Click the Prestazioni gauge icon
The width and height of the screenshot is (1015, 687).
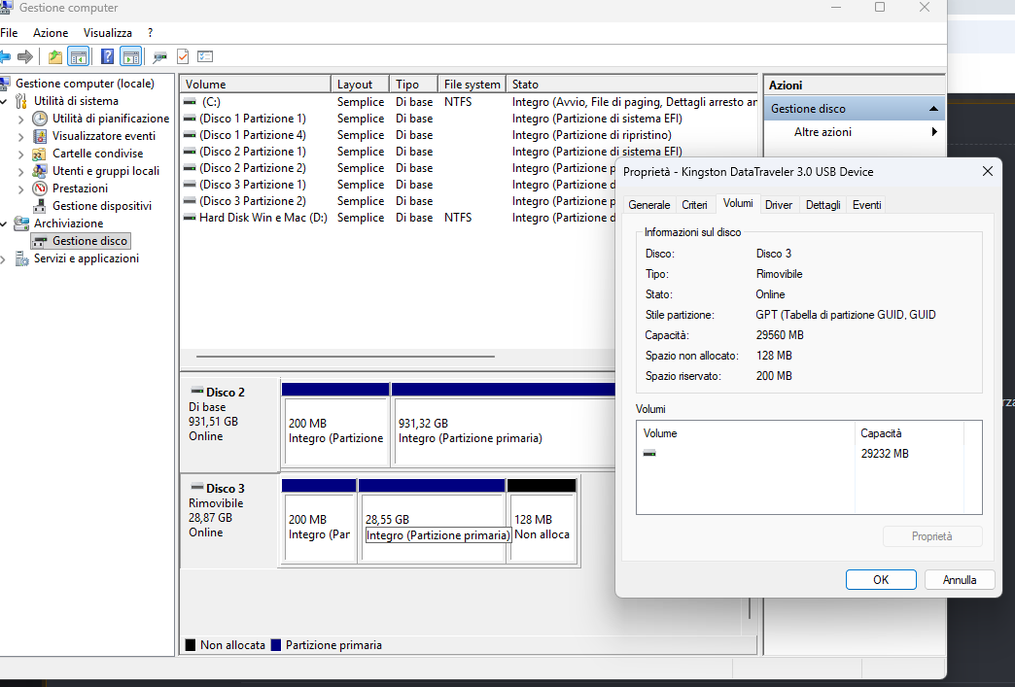(40, 189)
